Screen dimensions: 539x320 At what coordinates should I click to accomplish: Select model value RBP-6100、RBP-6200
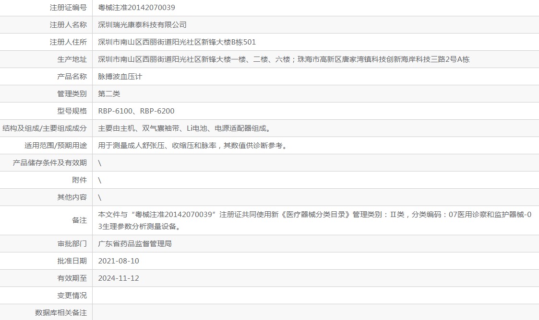pos(136,111)
